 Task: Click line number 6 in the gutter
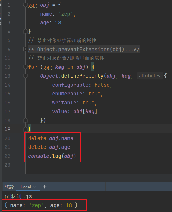point(9,49)
